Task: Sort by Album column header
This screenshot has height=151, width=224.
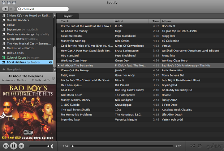Action: (192, 21)
